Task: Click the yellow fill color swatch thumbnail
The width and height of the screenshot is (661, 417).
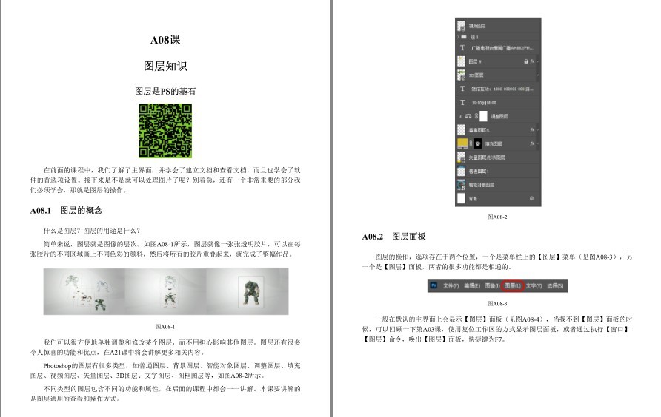Action: 462,143
